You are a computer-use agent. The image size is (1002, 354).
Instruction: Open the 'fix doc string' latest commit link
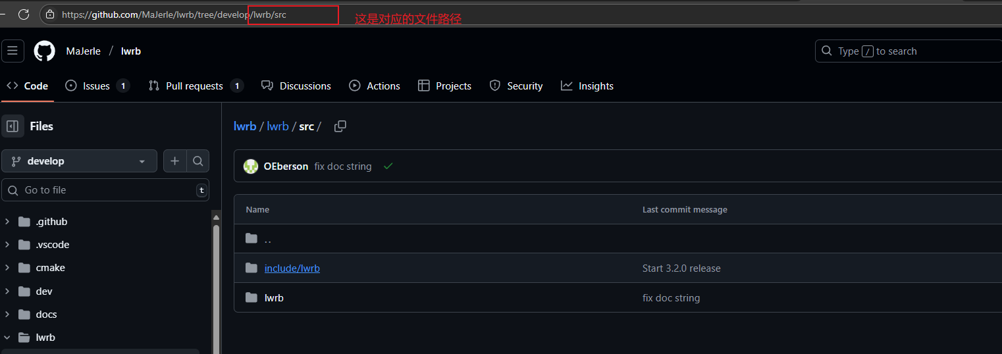click(343, 166)
